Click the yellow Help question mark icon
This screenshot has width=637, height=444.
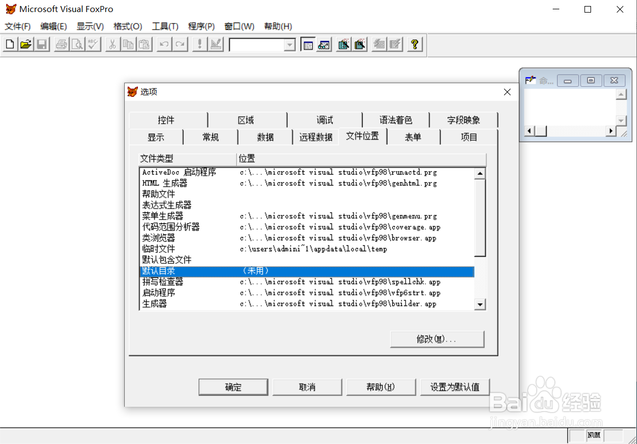tap(415, 44)
